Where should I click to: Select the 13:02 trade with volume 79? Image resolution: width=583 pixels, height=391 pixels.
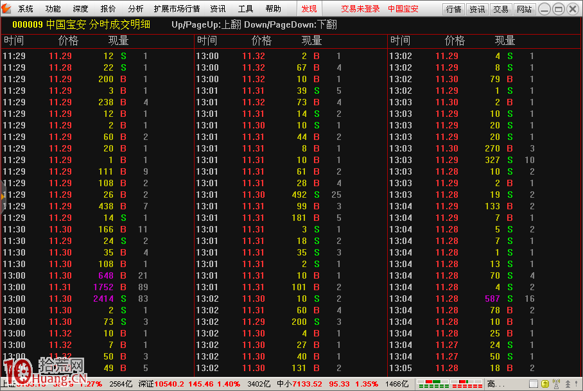483,79
